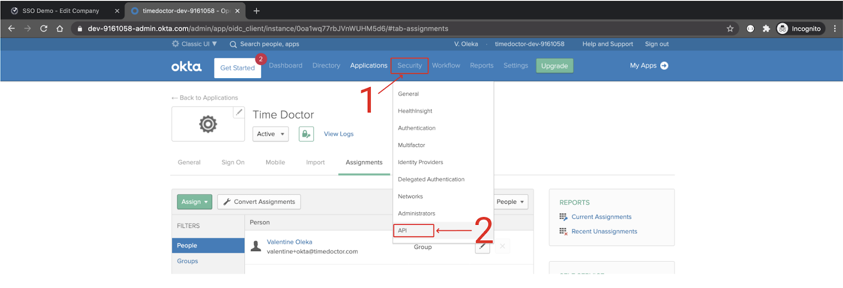Switch to the Mobile tab

[275, 162]
